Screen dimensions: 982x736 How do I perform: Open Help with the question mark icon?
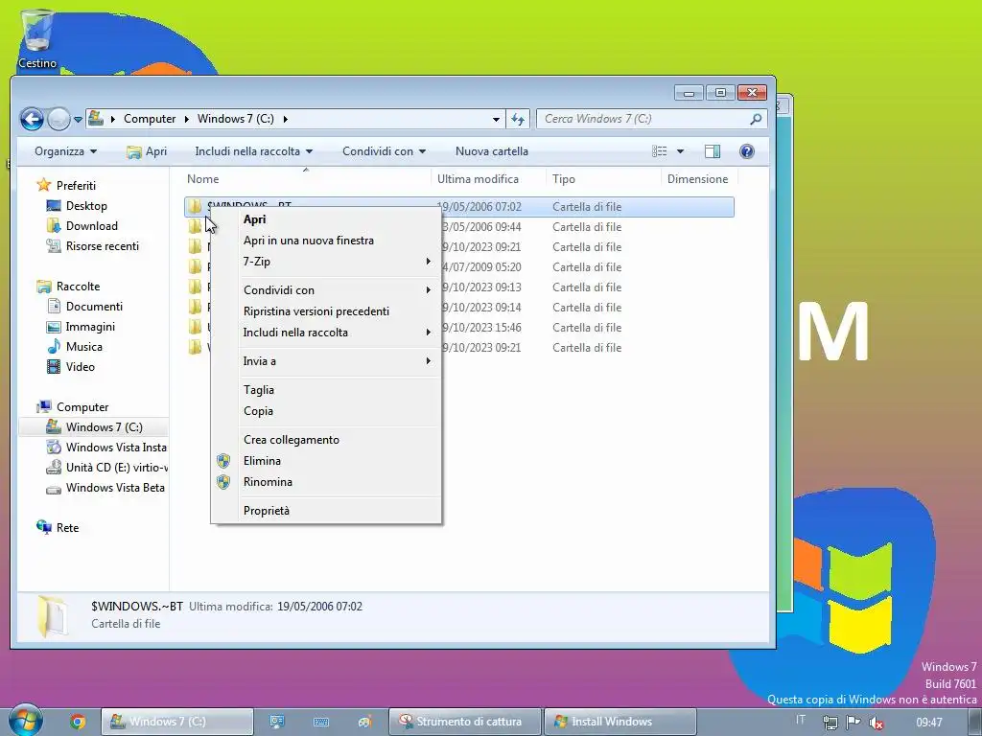click(746, 151)
